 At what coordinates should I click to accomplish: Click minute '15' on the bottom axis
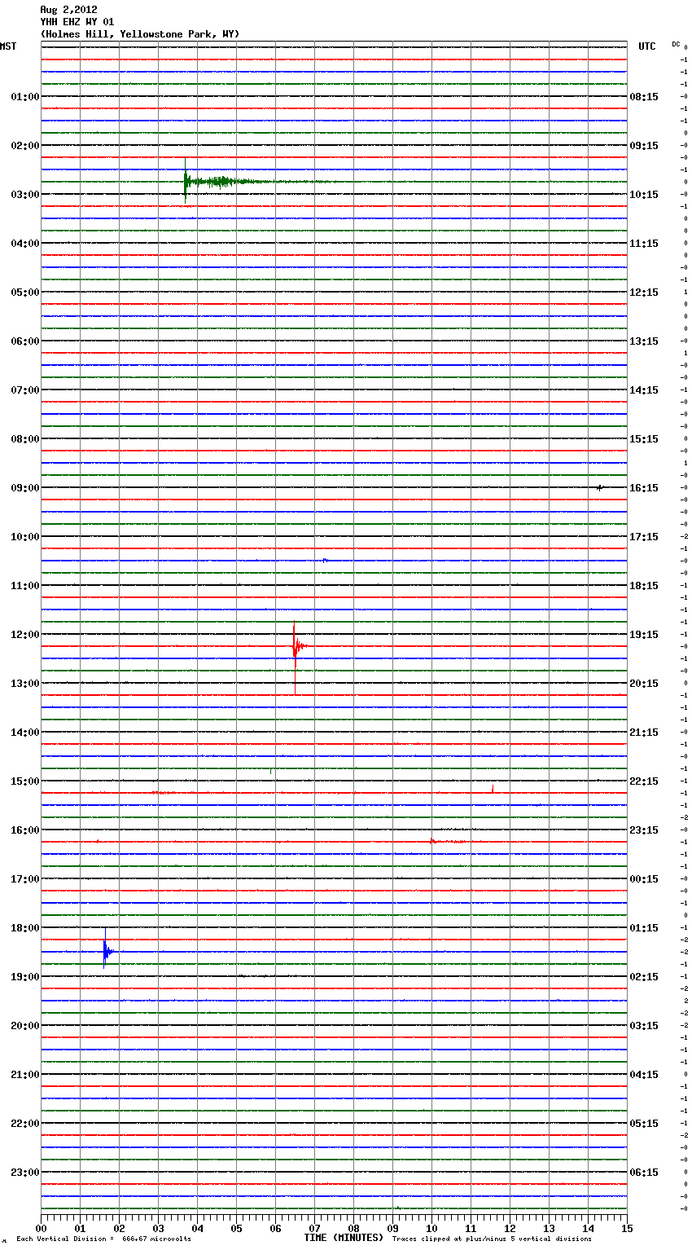(627, 1228)
